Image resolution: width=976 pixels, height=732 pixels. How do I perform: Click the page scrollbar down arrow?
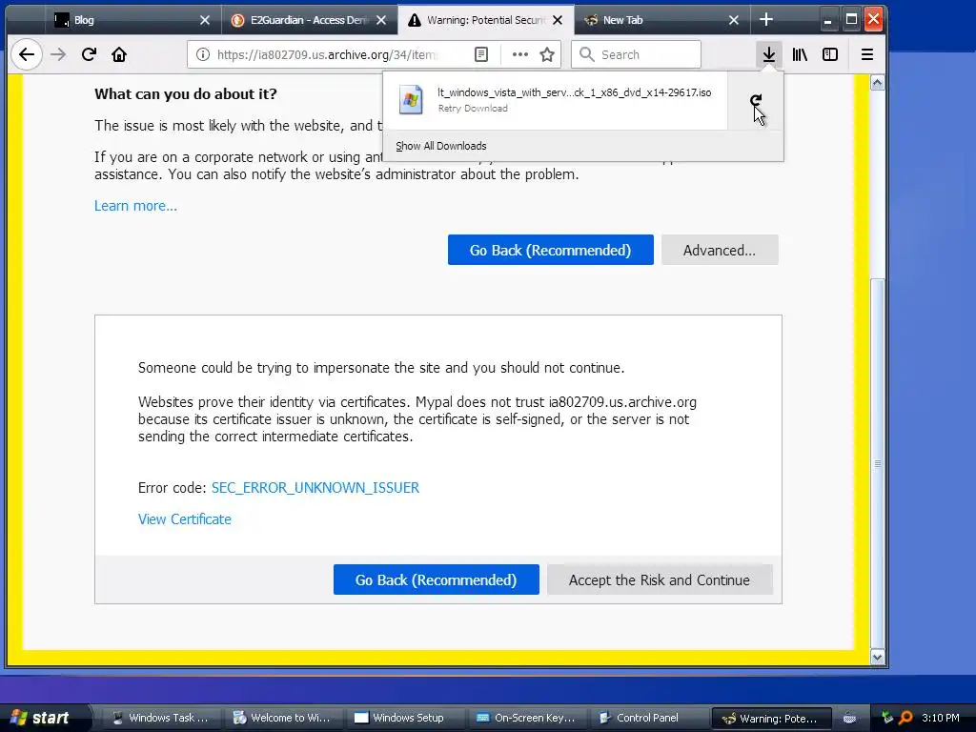pos(877,658)
